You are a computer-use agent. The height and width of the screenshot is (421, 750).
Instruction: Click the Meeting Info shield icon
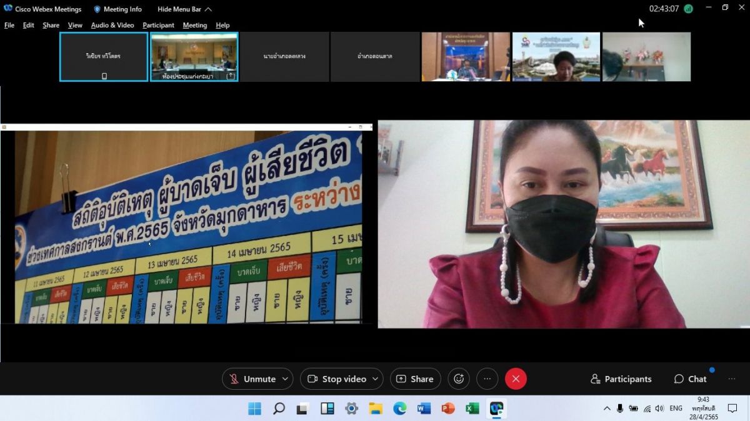coord(97,9)
